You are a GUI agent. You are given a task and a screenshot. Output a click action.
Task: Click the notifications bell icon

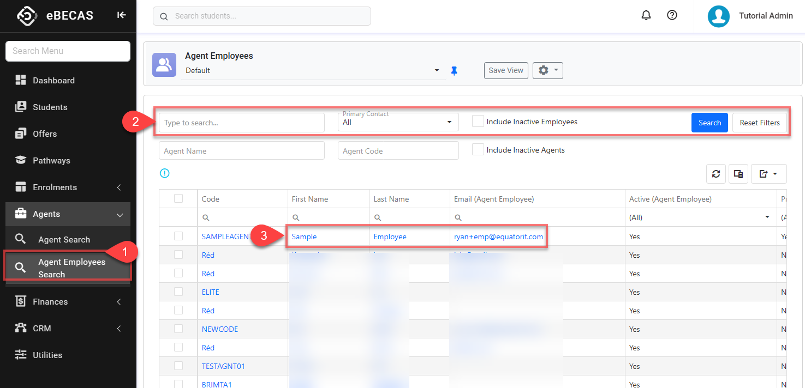tap(646, 16)
